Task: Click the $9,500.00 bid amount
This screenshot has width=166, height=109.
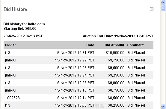Action: (x=116, y=68)
